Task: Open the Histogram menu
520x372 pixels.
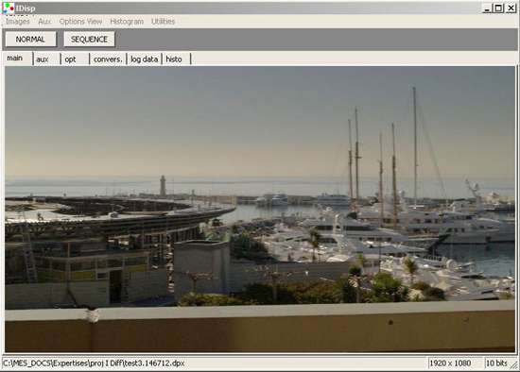Action: (x=127, y=22)
